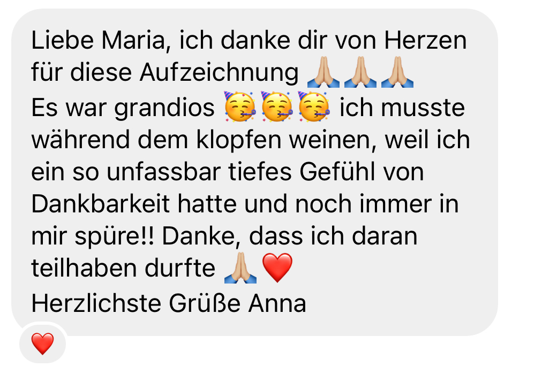Click the first party face emoji after grandios
This screenshot has width=557, height=390.
(x=240, y=106)
